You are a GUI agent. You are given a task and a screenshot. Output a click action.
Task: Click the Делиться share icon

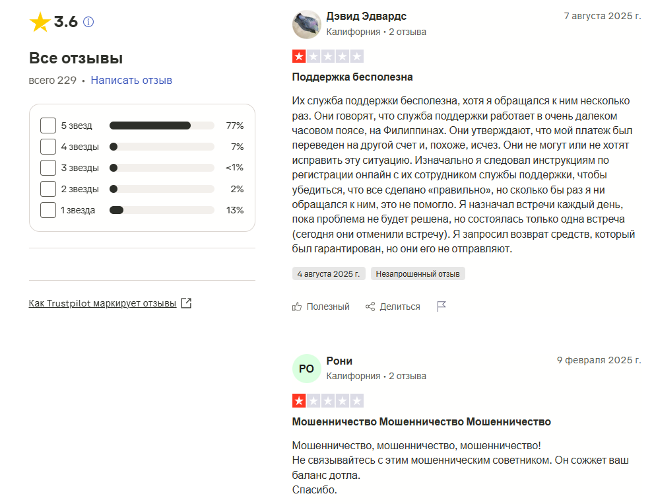click(370, 306)
